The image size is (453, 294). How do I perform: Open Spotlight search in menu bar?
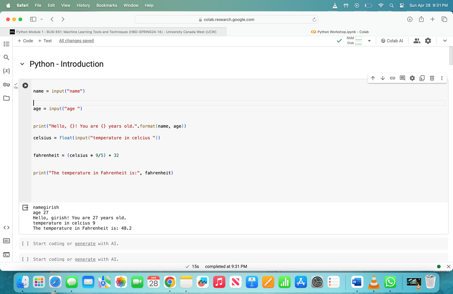click(x=392, y=5)
